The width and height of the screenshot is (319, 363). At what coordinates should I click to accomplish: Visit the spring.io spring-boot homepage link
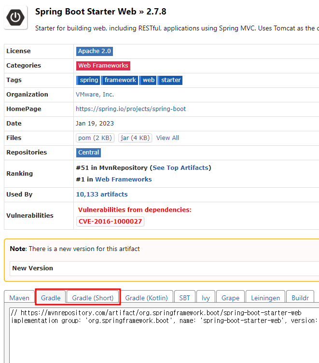pos(131,109)
